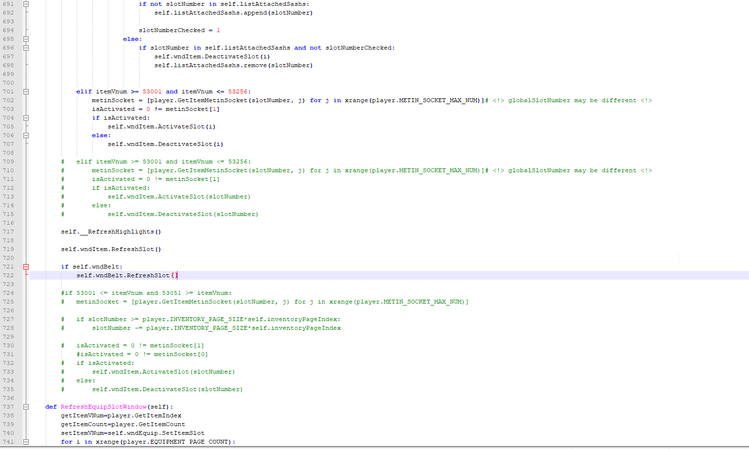The width and height of the screenshot is (749, 449).
Task: Click 'if self.wndBelt:' on line 721
Action: [x=92, y=267]
